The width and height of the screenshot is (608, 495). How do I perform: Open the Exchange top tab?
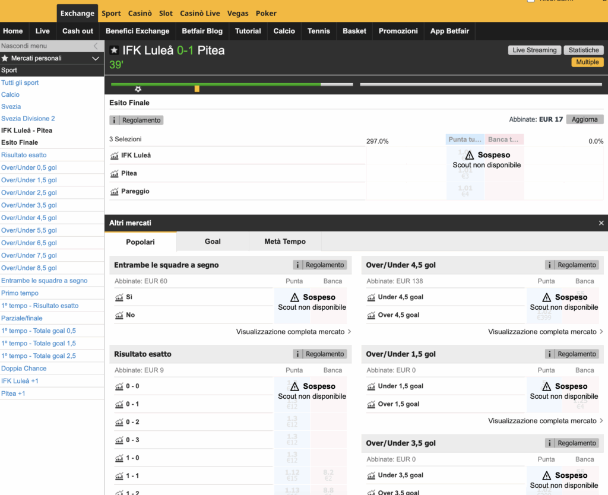(77, 13)
